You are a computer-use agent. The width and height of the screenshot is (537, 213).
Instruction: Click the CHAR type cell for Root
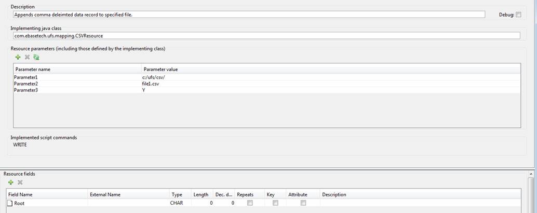[x=177, y=203]
